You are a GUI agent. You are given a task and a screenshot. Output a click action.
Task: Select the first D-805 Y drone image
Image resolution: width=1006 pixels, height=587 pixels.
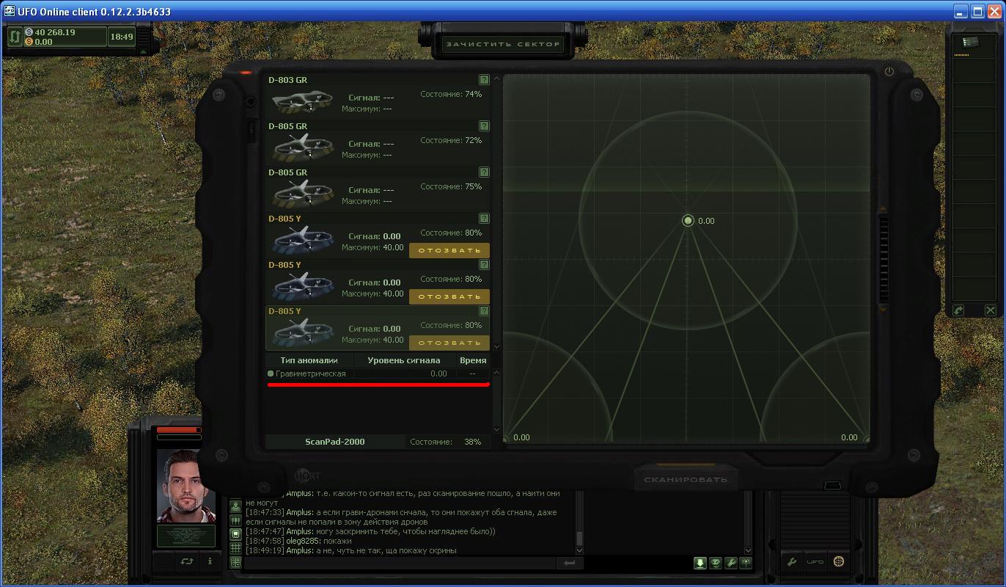(303, 241)
